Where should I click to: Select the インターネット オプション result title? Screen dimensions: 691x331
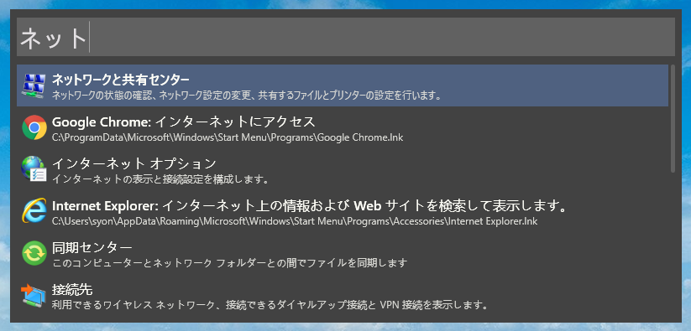point(134,163)
